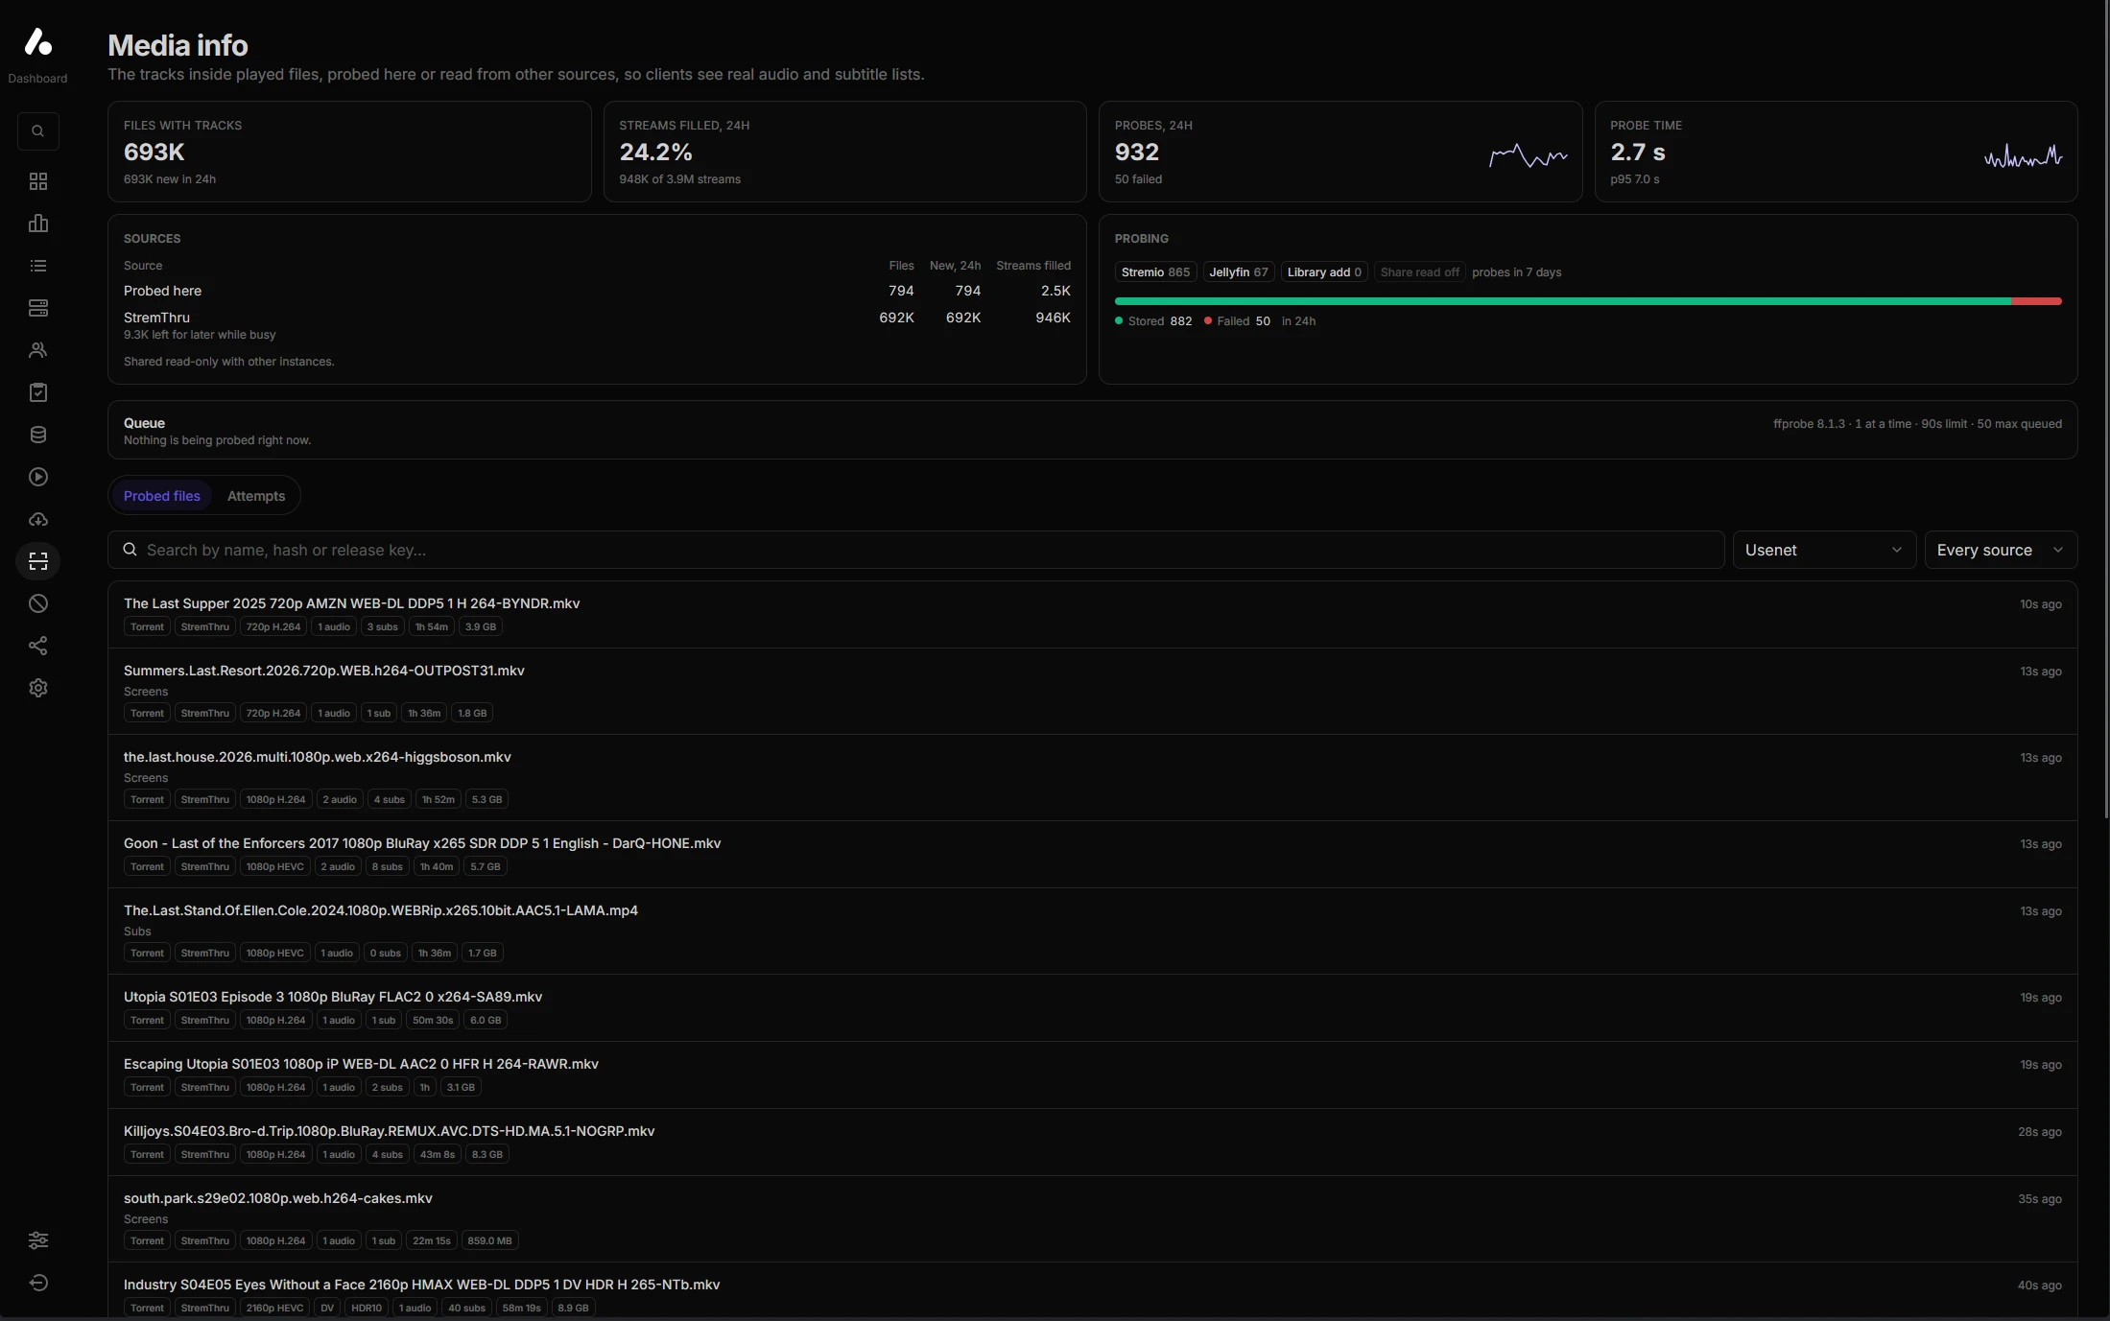Toggle the Jellyfin 67 probing chip
This screenshot has width=2110, height=1321.
(1239, 272)
